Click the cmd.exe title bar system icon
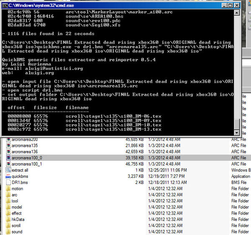The width and height of the screenshot is (251, 235). tap(5, 6)
